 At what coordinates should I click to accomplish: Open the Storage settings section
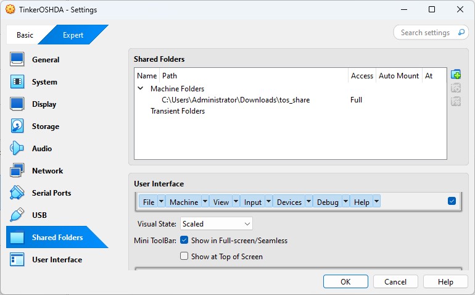tap(57, 126)
